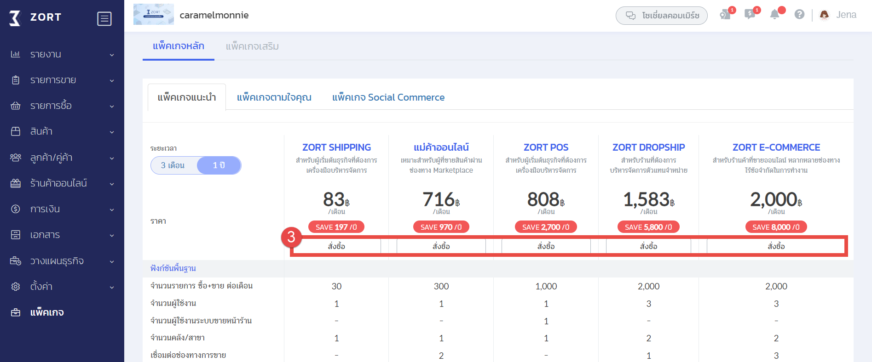The image size is (872, 362).
Task: Expand the ตั้งค่า menu chevron
Action: pos(112,288)
